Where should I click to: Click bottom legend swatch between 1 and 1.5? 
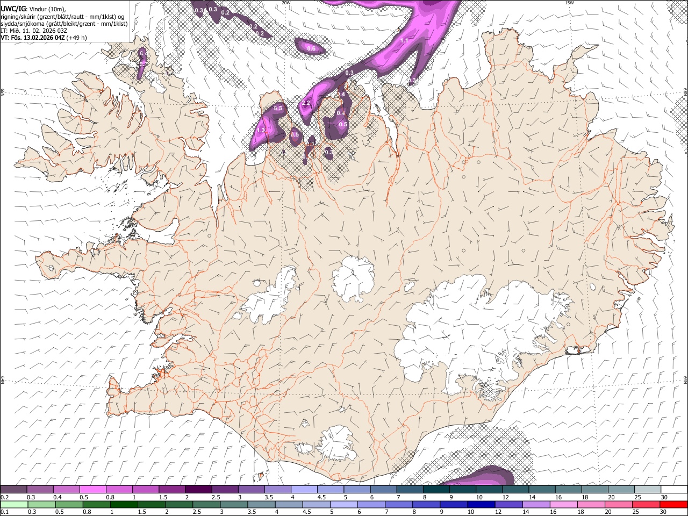(x=124, y=505)
